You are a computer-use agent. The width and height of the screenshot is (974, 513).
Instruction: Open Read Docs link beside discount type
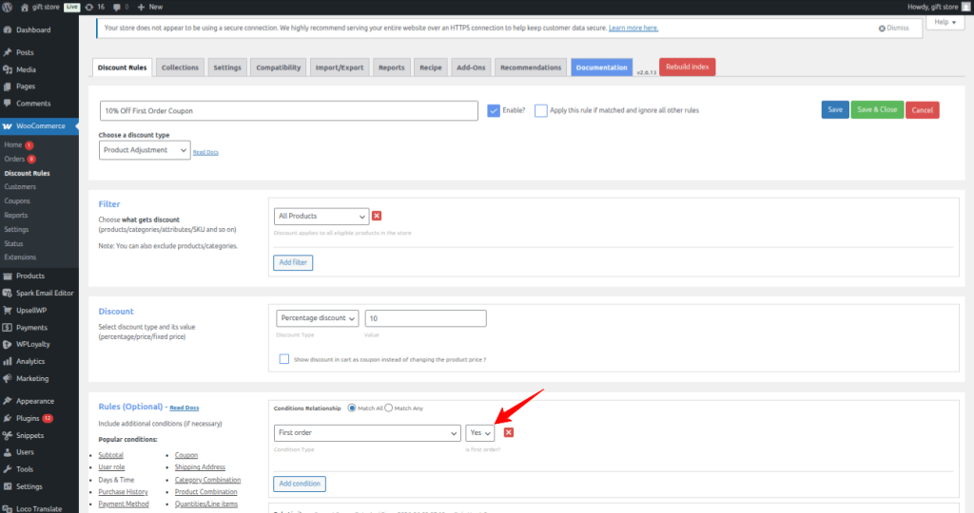[x=205, y=152]
